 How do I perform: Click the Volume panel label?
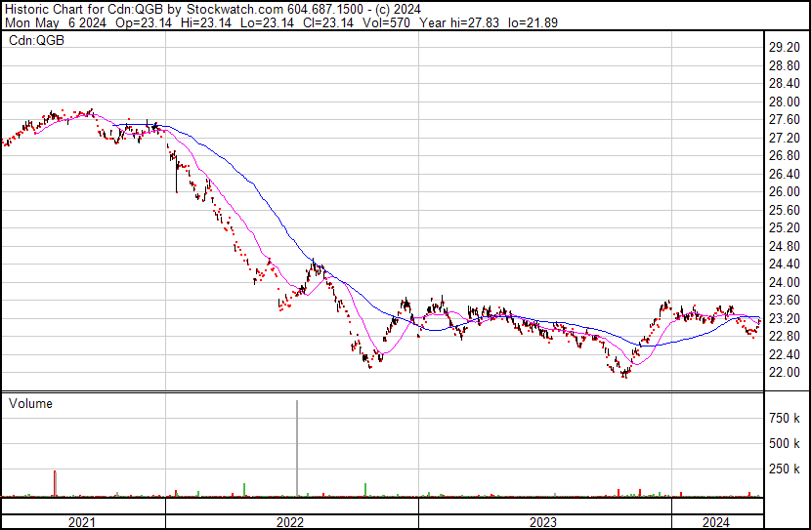(30, 403)
